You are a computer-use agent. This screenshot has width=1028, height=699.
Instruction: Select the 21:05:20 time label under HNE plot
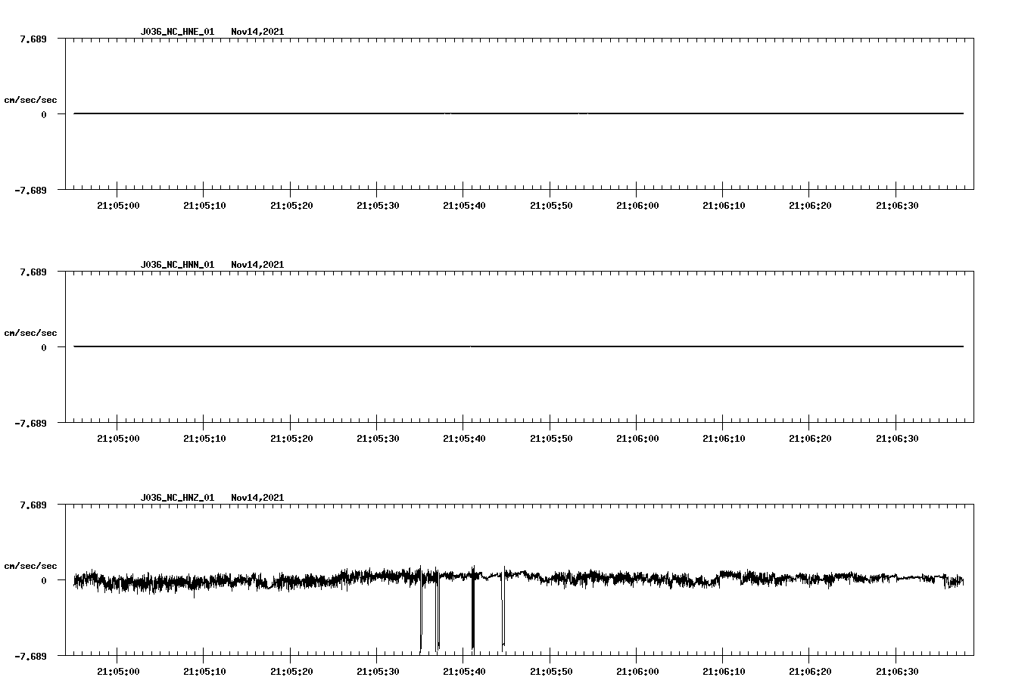(x=291, y=206)
